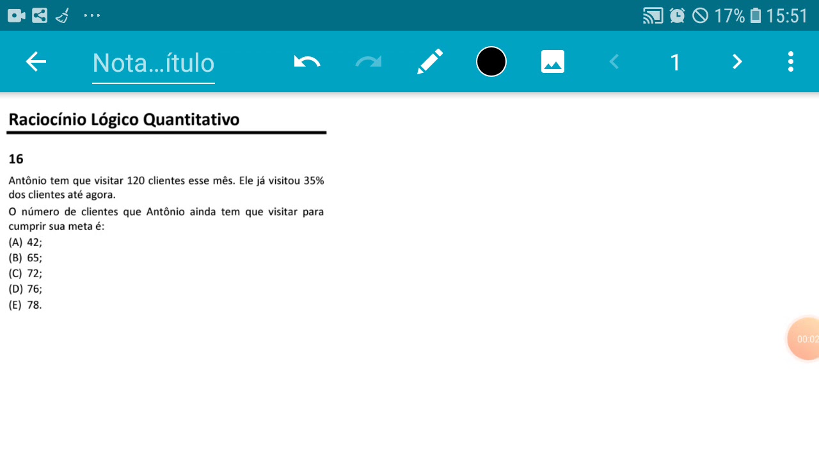Tap the no-signal blocked circle icon
The height and width of the screenshot is (461, 819).
point(701,15)
